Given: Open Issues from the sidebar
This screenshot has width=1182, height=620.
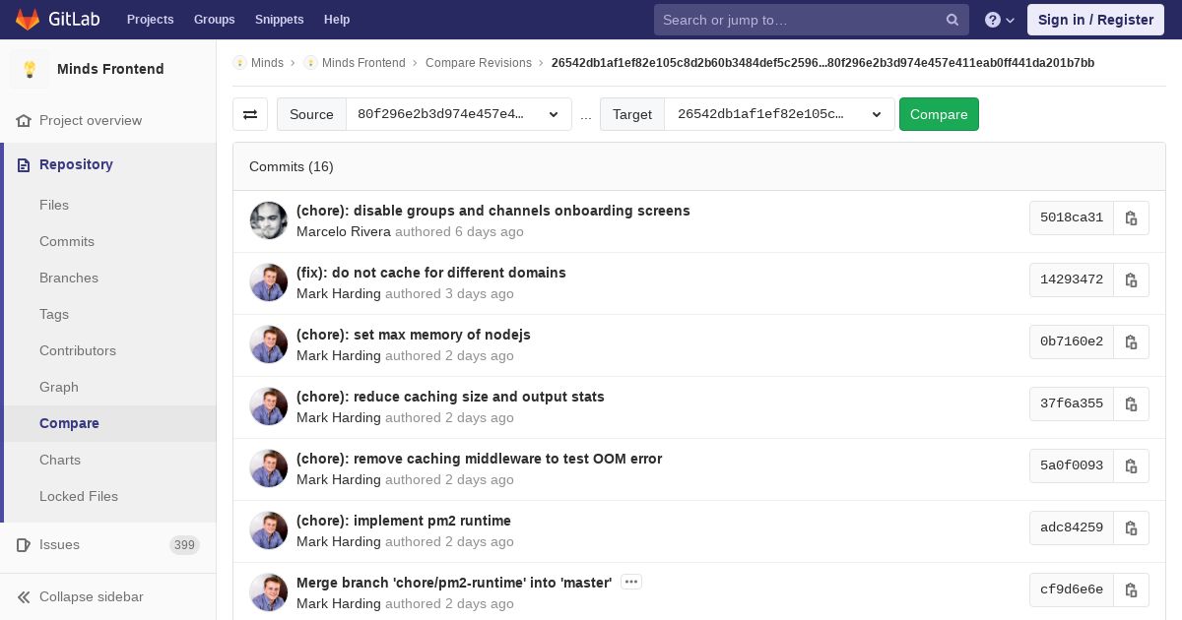Looking at the screenshot, I should [59, 544].
